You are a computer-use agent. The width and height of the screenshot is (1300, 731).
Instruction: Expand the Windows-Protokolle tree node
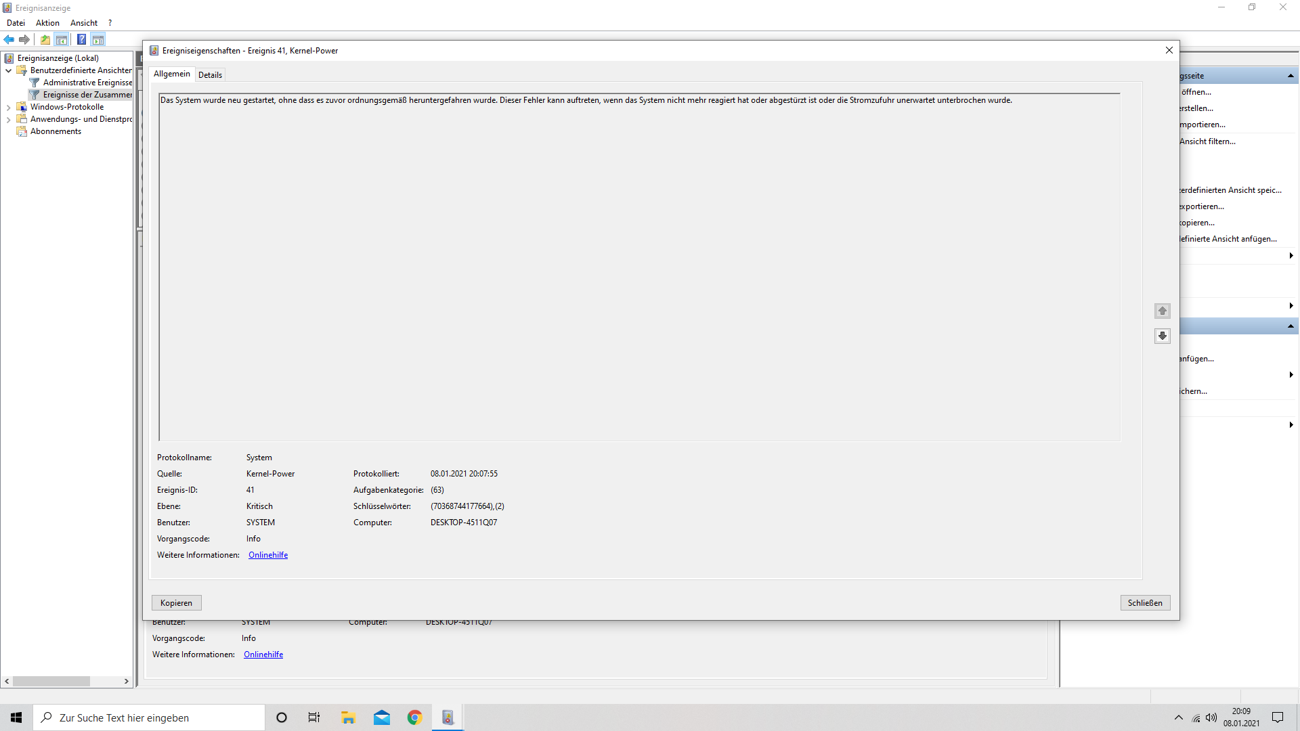(8, 107)
